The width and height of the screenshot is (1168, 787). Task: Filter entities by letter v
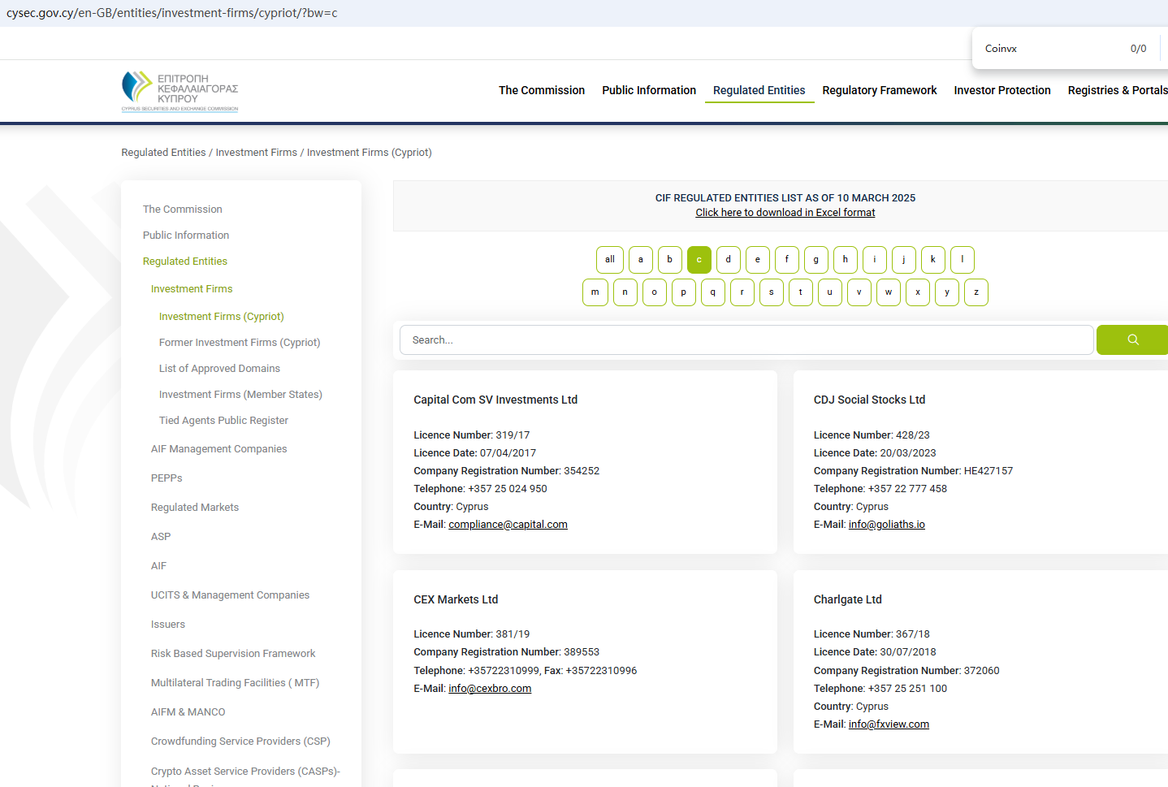(859, 292)
